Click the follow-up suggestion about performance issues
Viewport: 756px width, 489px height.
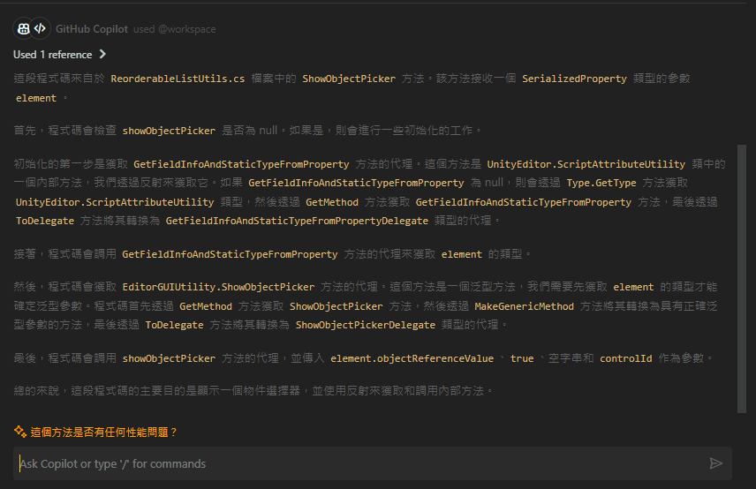pyautogui.click(x=103, y=433)
